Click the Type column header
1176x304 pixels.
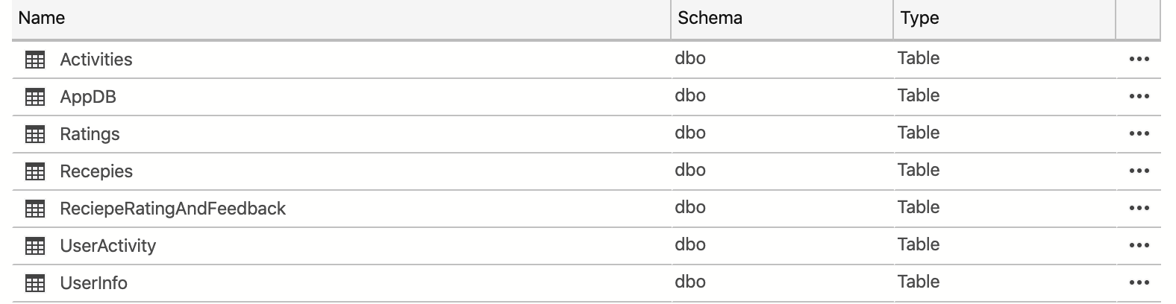pyautogui.click(x=919, y=18)
